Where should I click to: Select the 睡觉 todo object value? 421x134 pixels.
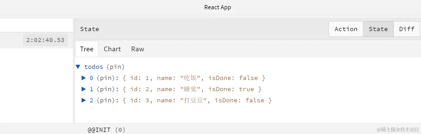pyautogui.click(x=192, y=89)
